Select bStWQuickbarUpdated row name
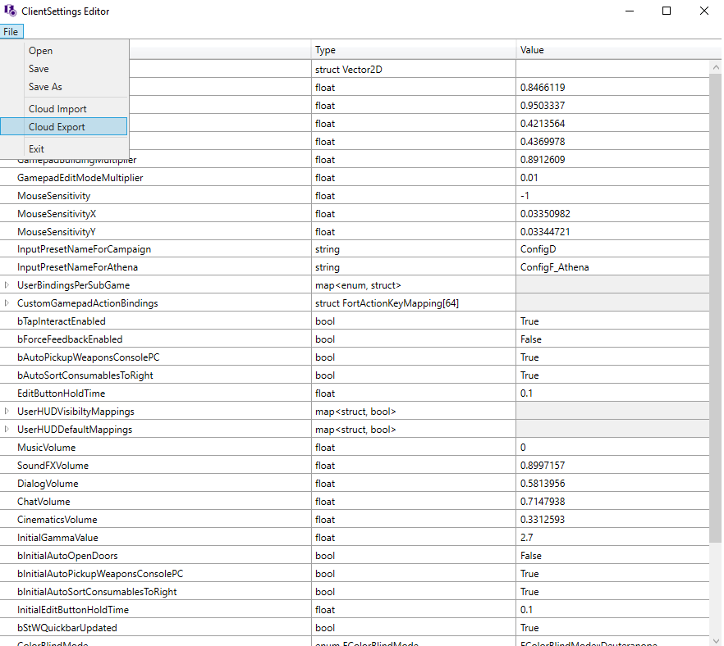The width and height of the screenshot is (724, 646). click(67, 628)
